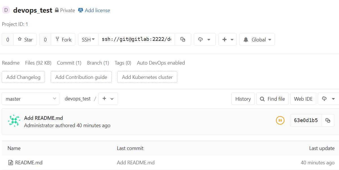The width and height of the screenshot is (339, 170).
Task: Click the Last update column header
Action: [322, 148]
